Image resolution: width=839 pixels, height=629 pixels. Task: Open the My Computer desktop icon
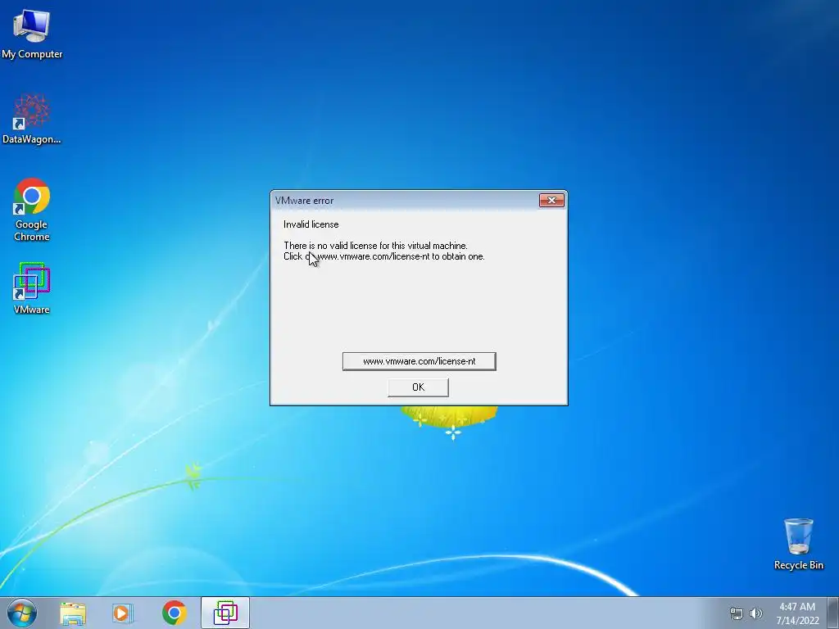pyautogui.click(x=32, y=33)
